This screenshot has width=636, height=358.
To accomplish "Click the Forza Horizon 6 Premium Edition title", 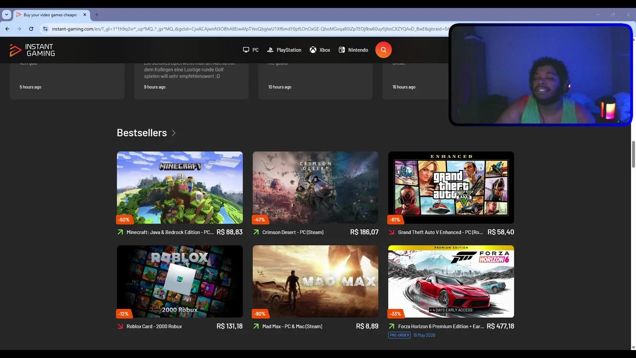I will point(441,327).
